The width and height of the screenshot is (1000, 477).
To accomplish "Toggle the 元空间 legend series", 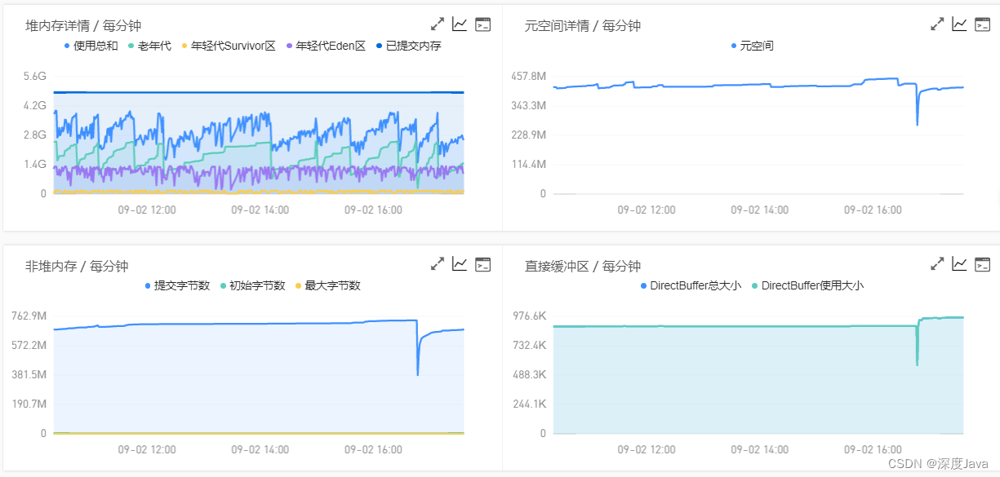I will (x=752, y=46).
